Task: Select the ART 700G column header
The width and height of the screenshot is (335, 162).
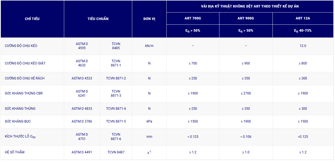Action: coord(193,18)
